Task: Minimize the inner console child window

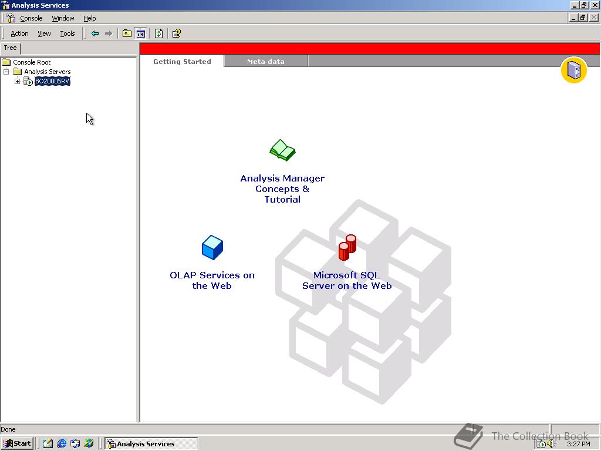Action: (574, 18)
